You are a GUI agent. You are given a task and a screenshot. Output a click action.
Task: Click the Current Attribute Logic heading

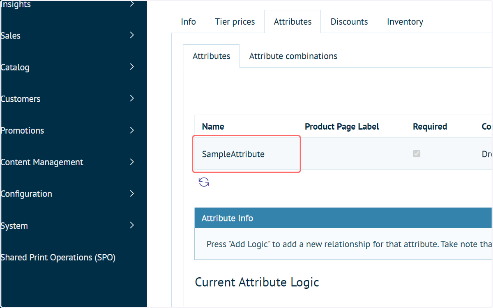tap(257, 282)
